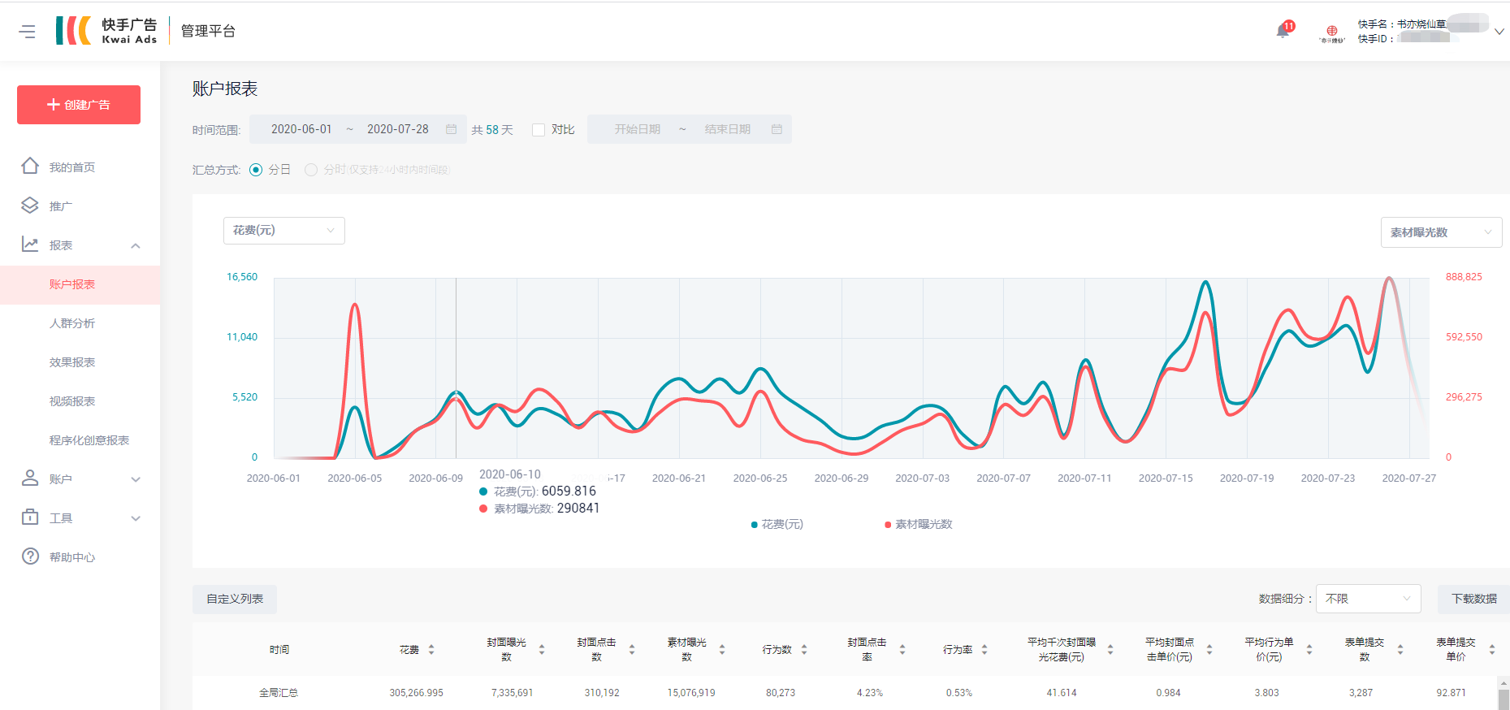Go to 我的首页 in sidebar
Viewport: 1510px width, 710px height.
[72, 167]
